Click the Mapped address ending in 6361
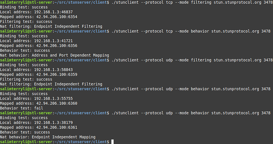This screenshot has width=273, height=144. coord(39,127)
